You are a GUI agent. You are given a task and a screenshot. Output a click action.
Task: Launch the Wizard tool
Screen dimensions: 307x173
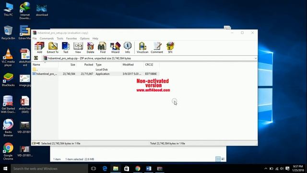115,48
